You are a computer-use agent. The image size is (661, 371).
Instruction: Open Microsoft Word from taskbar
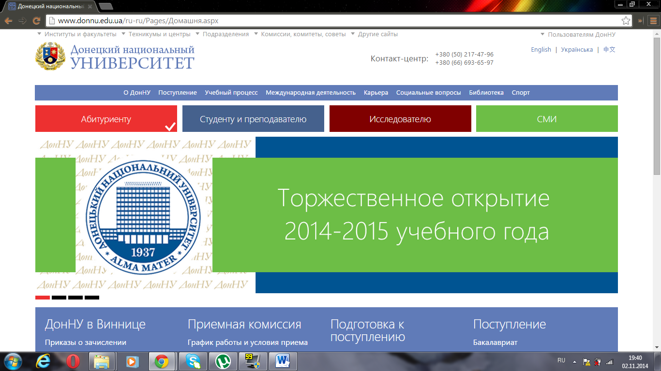click(283, 361)
